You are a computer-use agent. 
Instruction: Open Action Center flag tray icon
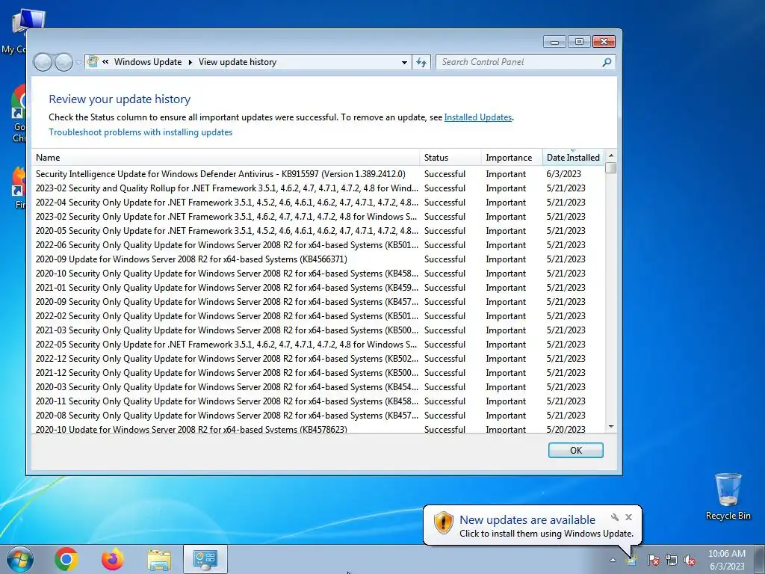654,560
